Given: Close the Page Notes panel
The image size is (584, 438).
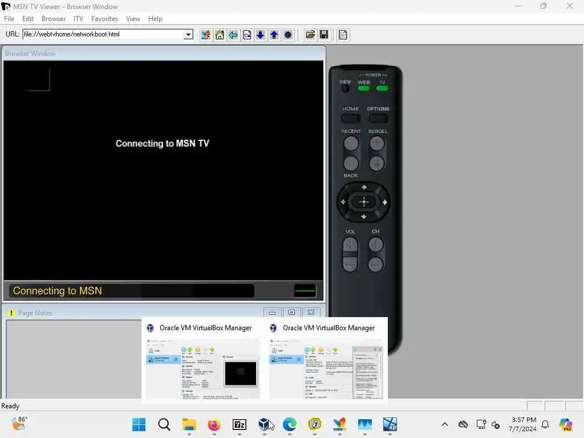Looking at the screenshot, I should [x=311, y=313].
